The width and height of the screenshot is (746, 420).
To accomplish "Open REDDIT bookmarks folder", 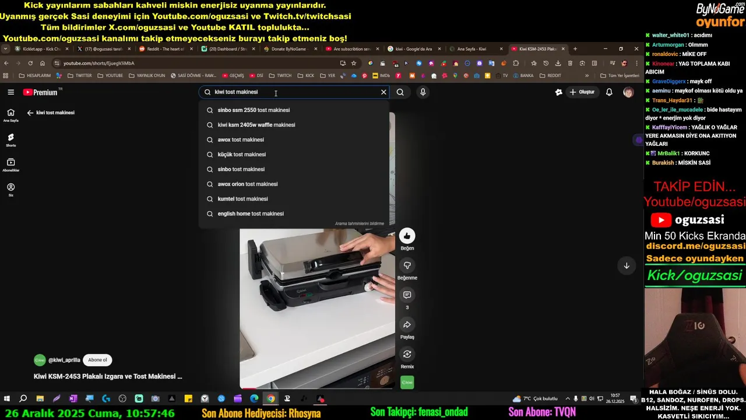I will (550, 75).
